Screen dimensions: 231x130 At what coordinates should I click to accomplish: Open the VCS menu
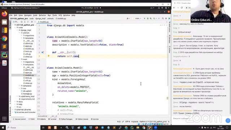point(60,15)
